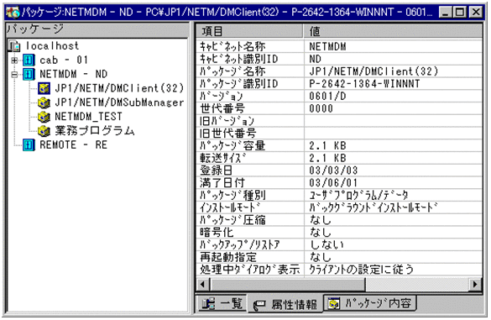The width and height of the screenshot is (491, 320).
Task: Select the REMOTE - RE cabinet label
Action: click(x=73, y=144)
